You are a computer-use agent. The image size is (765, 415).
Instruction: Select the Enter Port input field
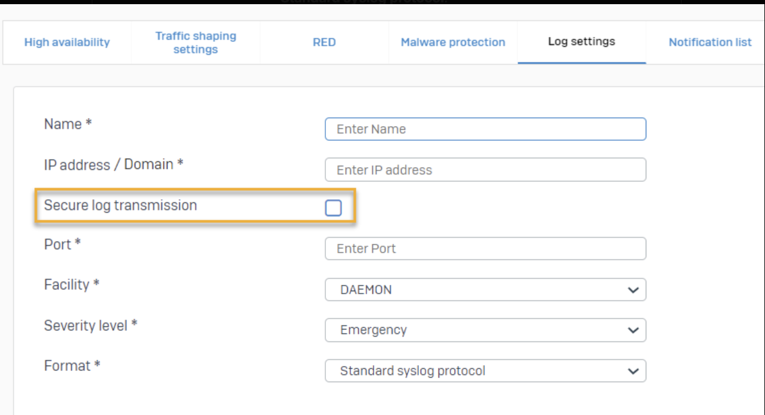(485, 249)
